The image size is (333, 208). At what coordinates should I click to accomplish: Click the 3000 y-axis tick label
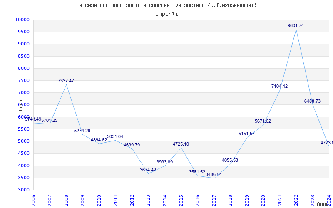pos(23,190)
